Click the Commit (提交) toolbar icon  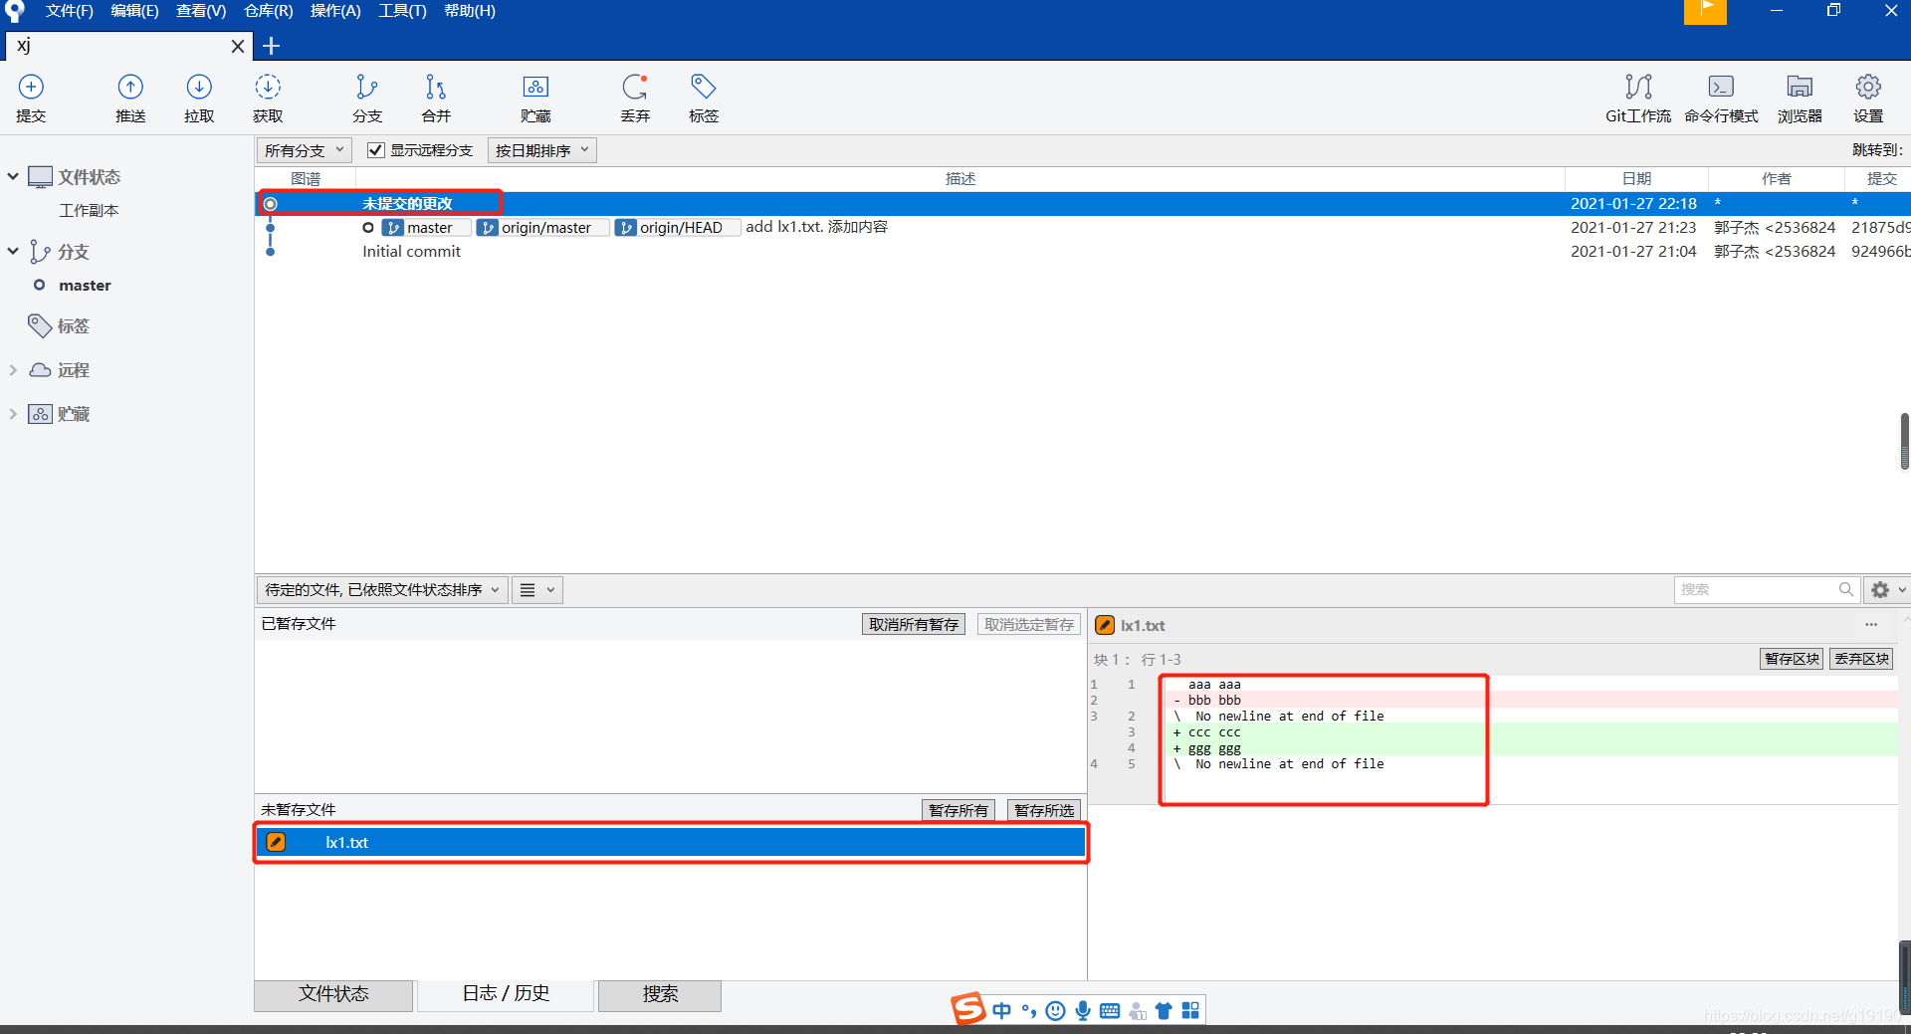coord(31,98)
